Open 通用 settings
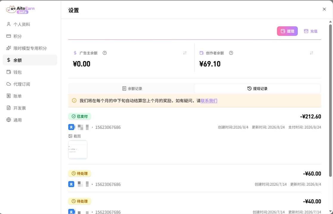333x214 pixels. click(x=30, y=120)
